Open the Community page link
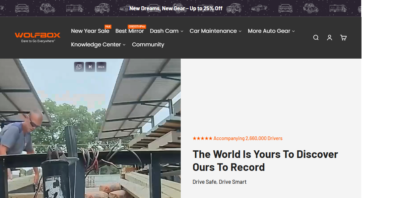 [148, 45]
